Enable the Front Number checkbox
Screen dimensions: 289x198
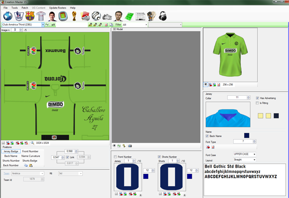click(115, 157)
